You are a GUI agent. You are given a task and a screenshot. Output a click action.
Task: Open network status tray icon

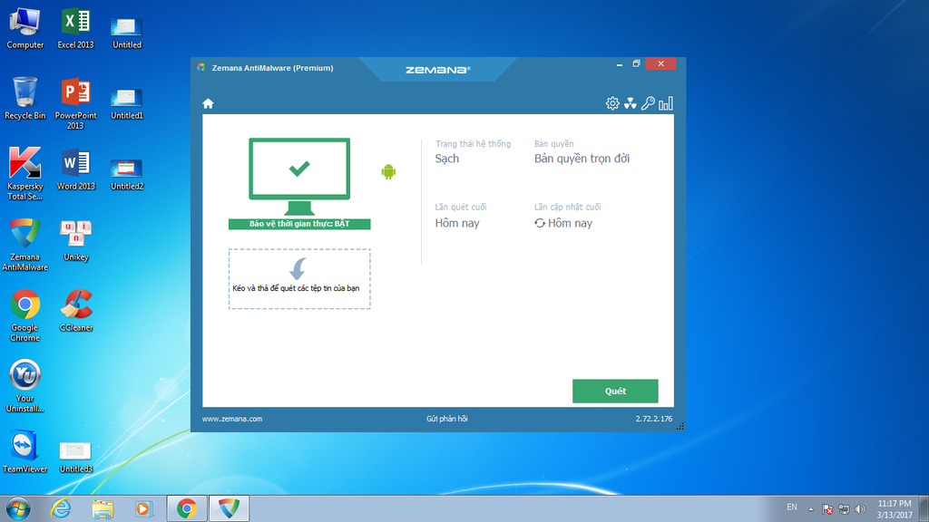[x=844, y=509]
